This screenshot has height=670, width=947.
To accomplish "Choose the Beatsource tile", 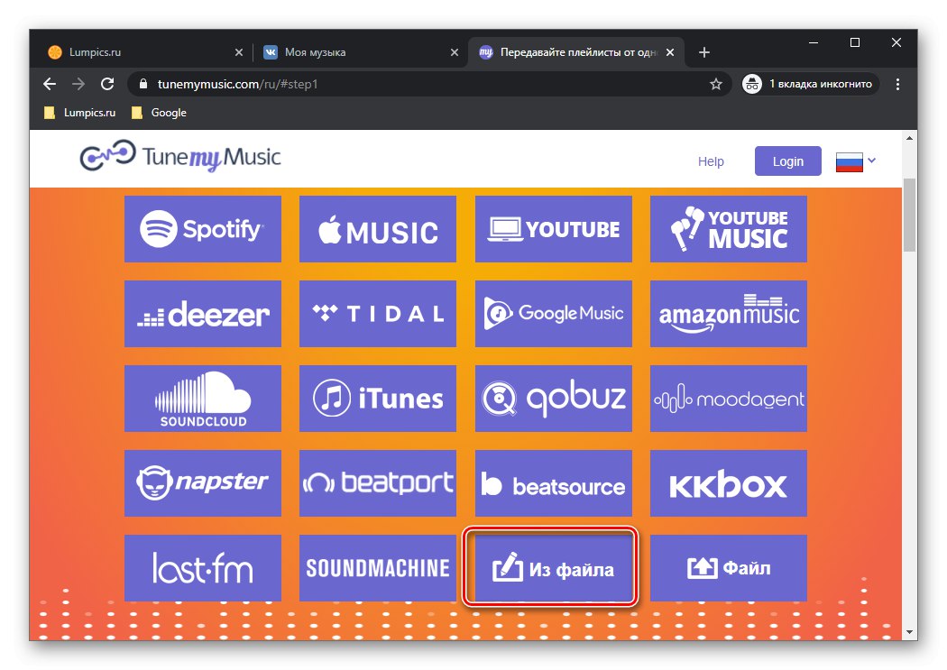I will [x=553, y=483].
